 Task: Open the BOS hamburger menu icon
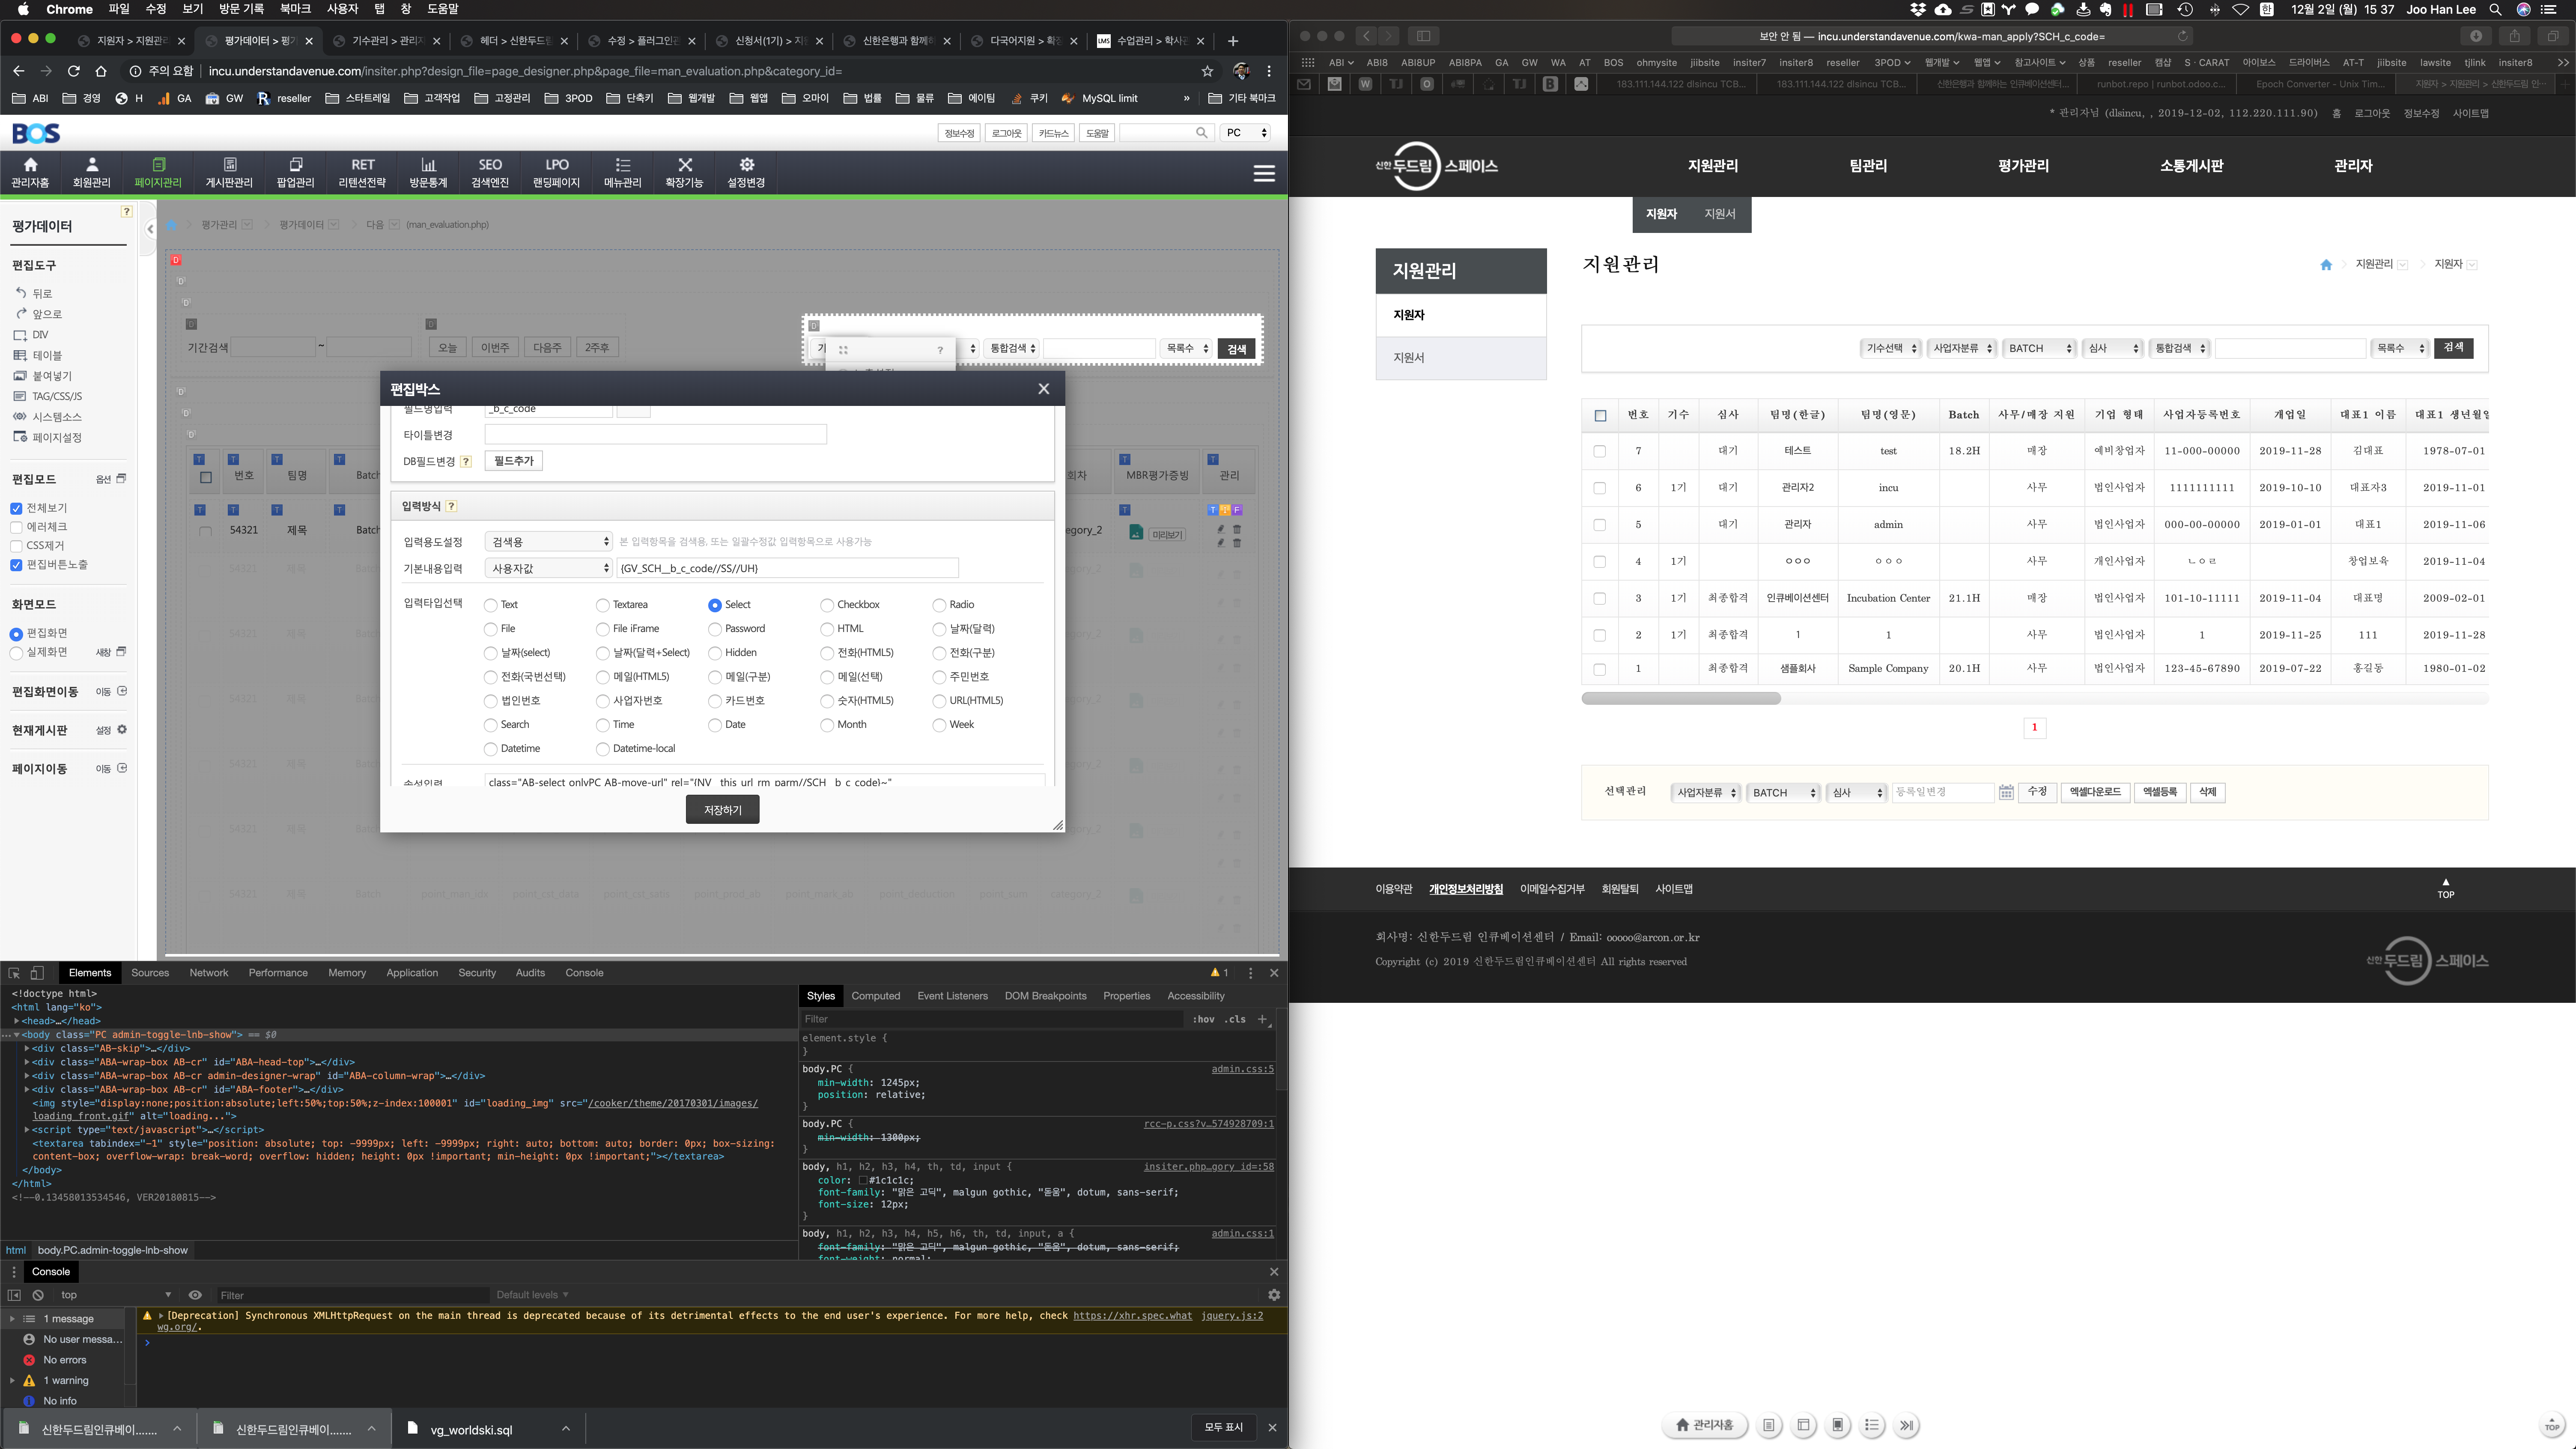1264,173
